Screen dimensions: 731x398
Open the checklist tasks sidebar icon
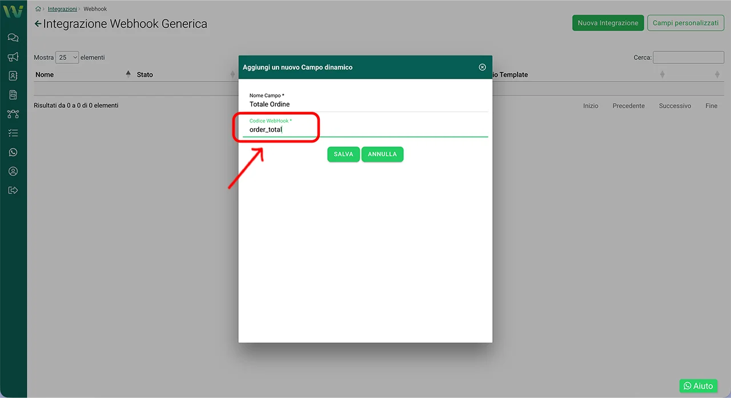pyautogui.click(x=13, y=133)
